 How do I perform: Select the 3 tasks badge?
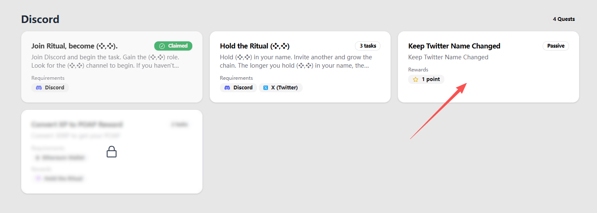coord(367,46)
